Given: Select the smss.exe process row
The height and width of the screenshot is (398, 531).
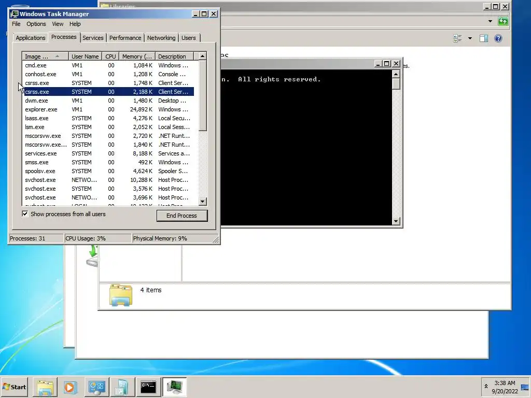Looking at the screenshot, I should (108, 162).
